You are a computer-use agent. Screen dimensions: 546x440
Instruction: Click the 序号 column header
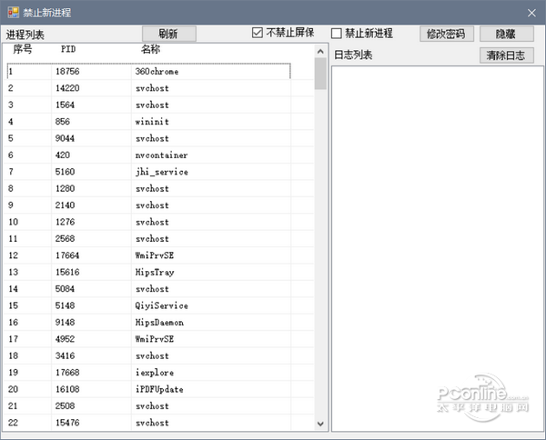pyautogui.click(x=23, y=49)
